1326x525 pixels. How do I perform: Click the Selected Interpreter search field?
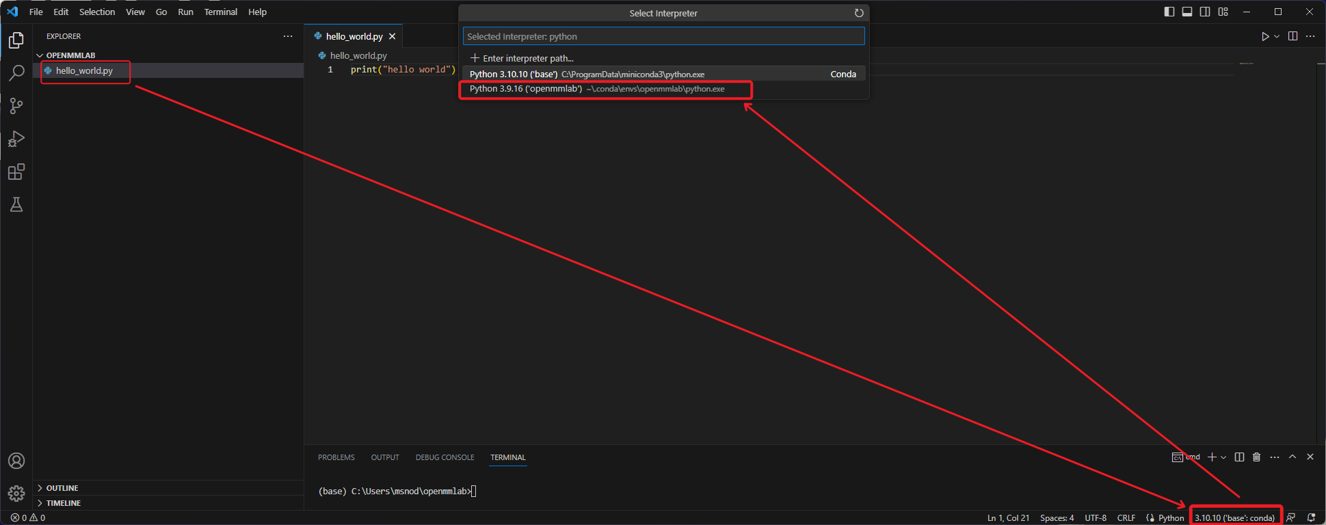[x=663, y=36]
